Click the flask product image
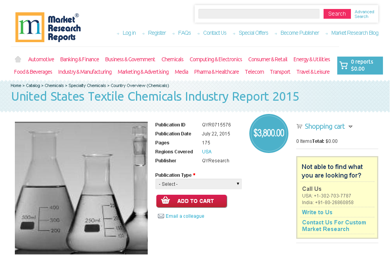This screenshot has width=390, height=256. point(81,188)
